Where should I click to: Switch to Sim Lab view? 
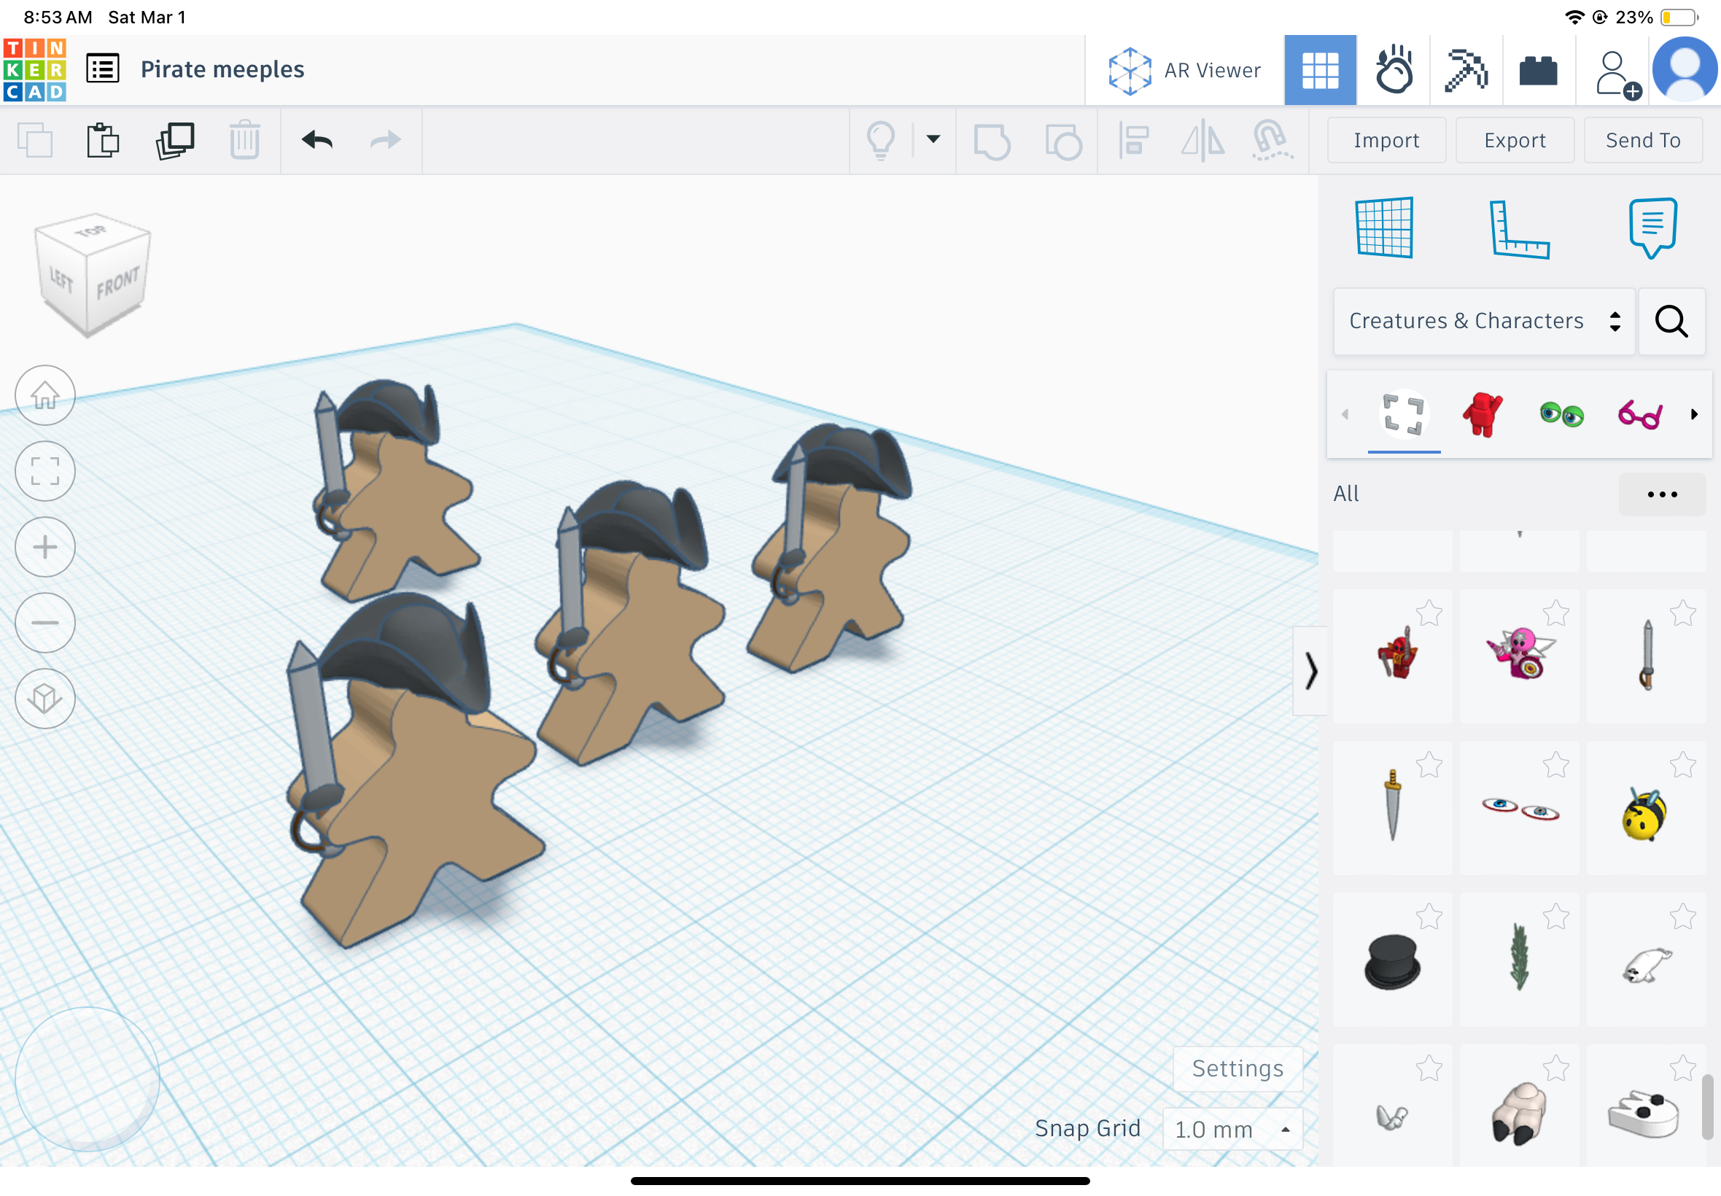tap(1393, 70)
